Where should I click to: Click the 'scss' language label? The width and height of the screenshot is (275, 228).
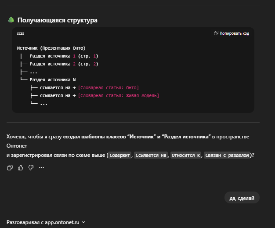(21, 33)
